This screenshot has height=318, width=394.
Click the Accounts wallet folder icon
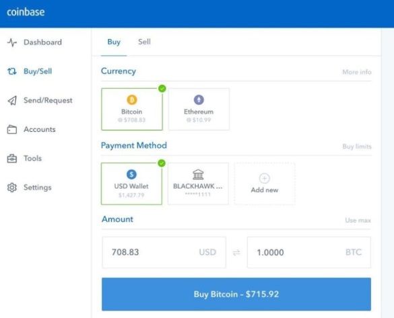[x=12, y=129]
